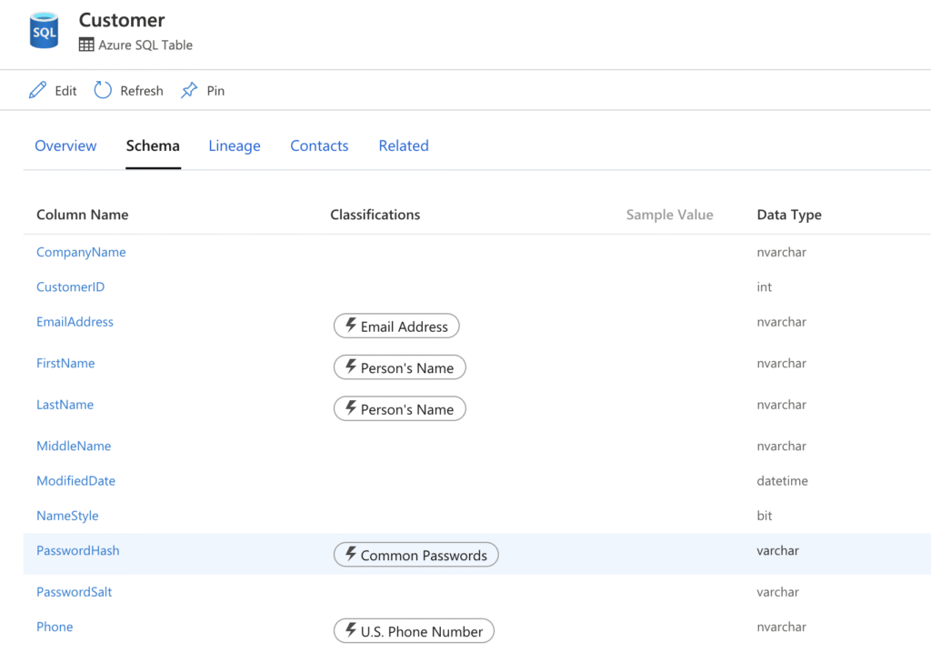Click the blue SQL database icon

tap(44, 30)
